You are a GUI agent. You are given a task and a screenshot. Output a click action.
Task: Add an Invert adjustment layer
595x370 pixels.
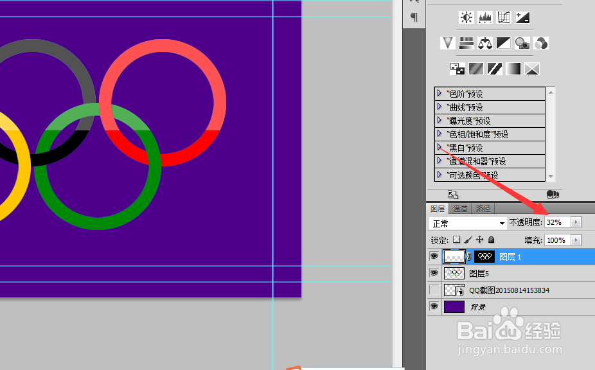457,69
